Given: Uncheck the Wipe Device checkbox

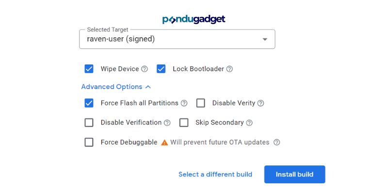Looking at the screenshot, I should (89, 69).
